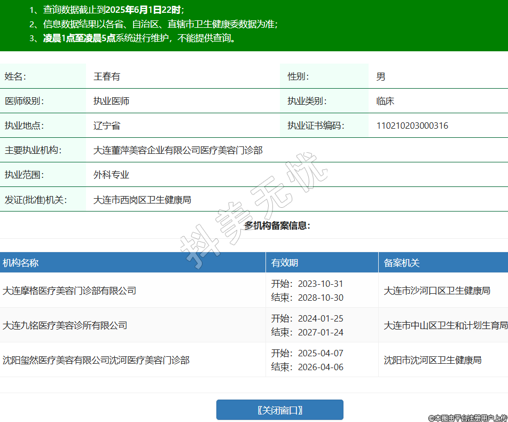Click the certificate number 110210203000316
Viewport: 508px width, 422px height.
pyautogui.click(x=412, y=126)
